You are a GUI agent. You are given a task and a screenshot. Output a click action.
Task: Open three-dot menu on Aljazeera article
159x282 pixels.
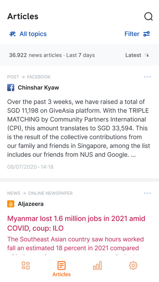point(147,193)
